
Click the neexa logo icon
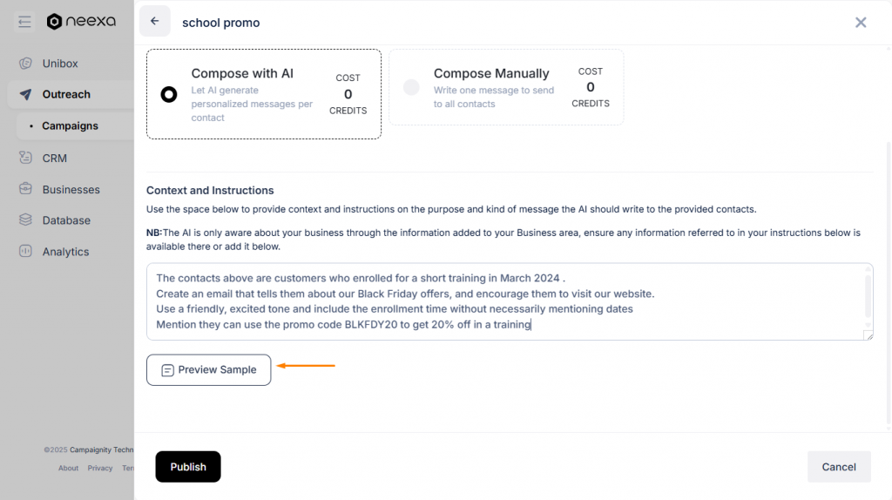pos(55,22)
